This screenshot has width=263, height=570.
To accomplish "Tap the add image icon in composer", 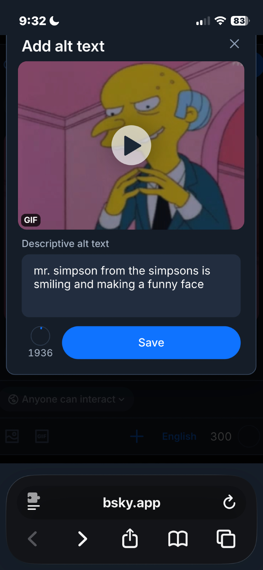I will click(12, 436).
